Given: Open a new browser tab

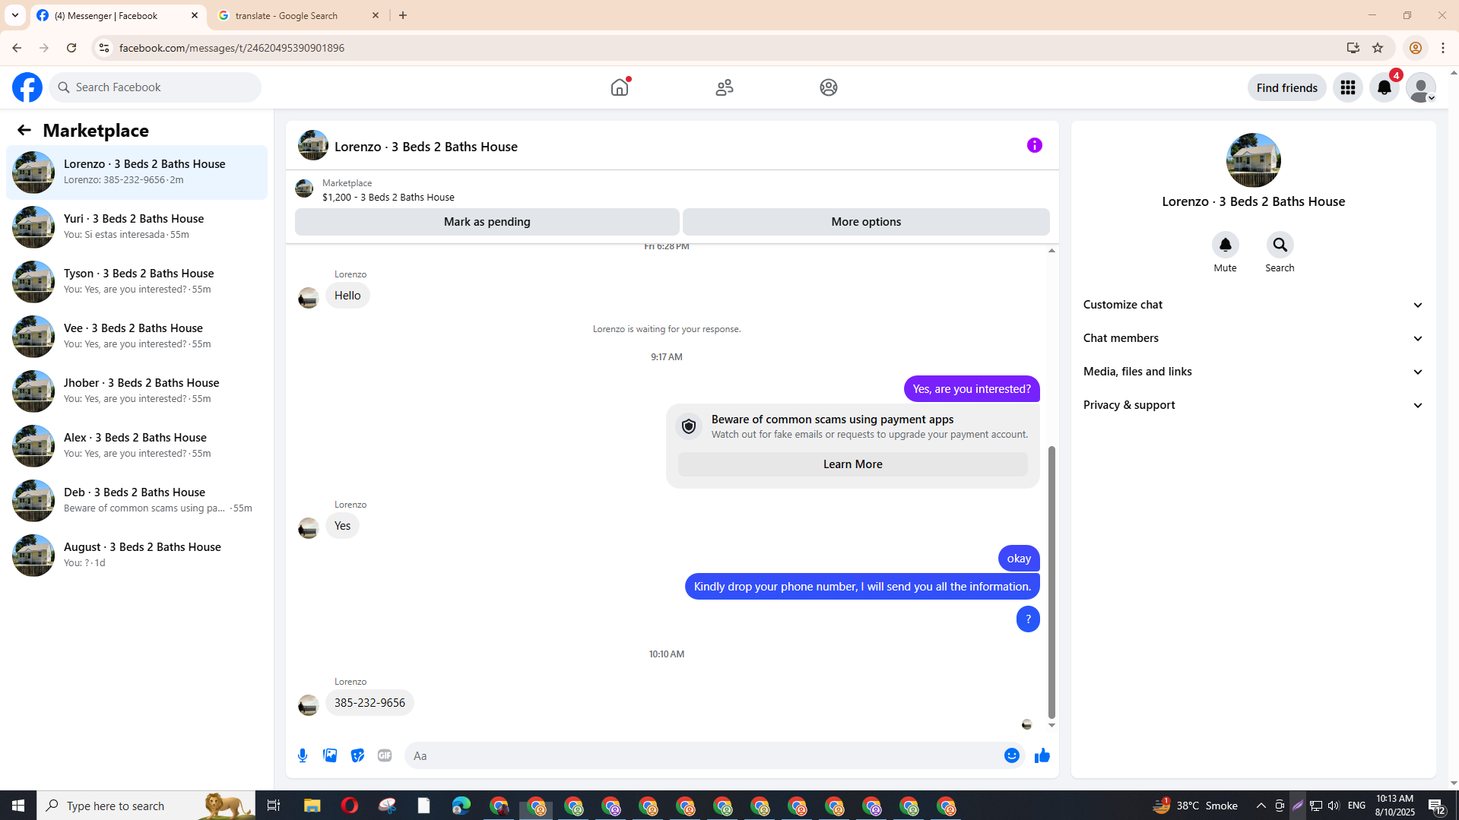Looking at the screenshot, I should pyautogui.click(x=403, y=15).
